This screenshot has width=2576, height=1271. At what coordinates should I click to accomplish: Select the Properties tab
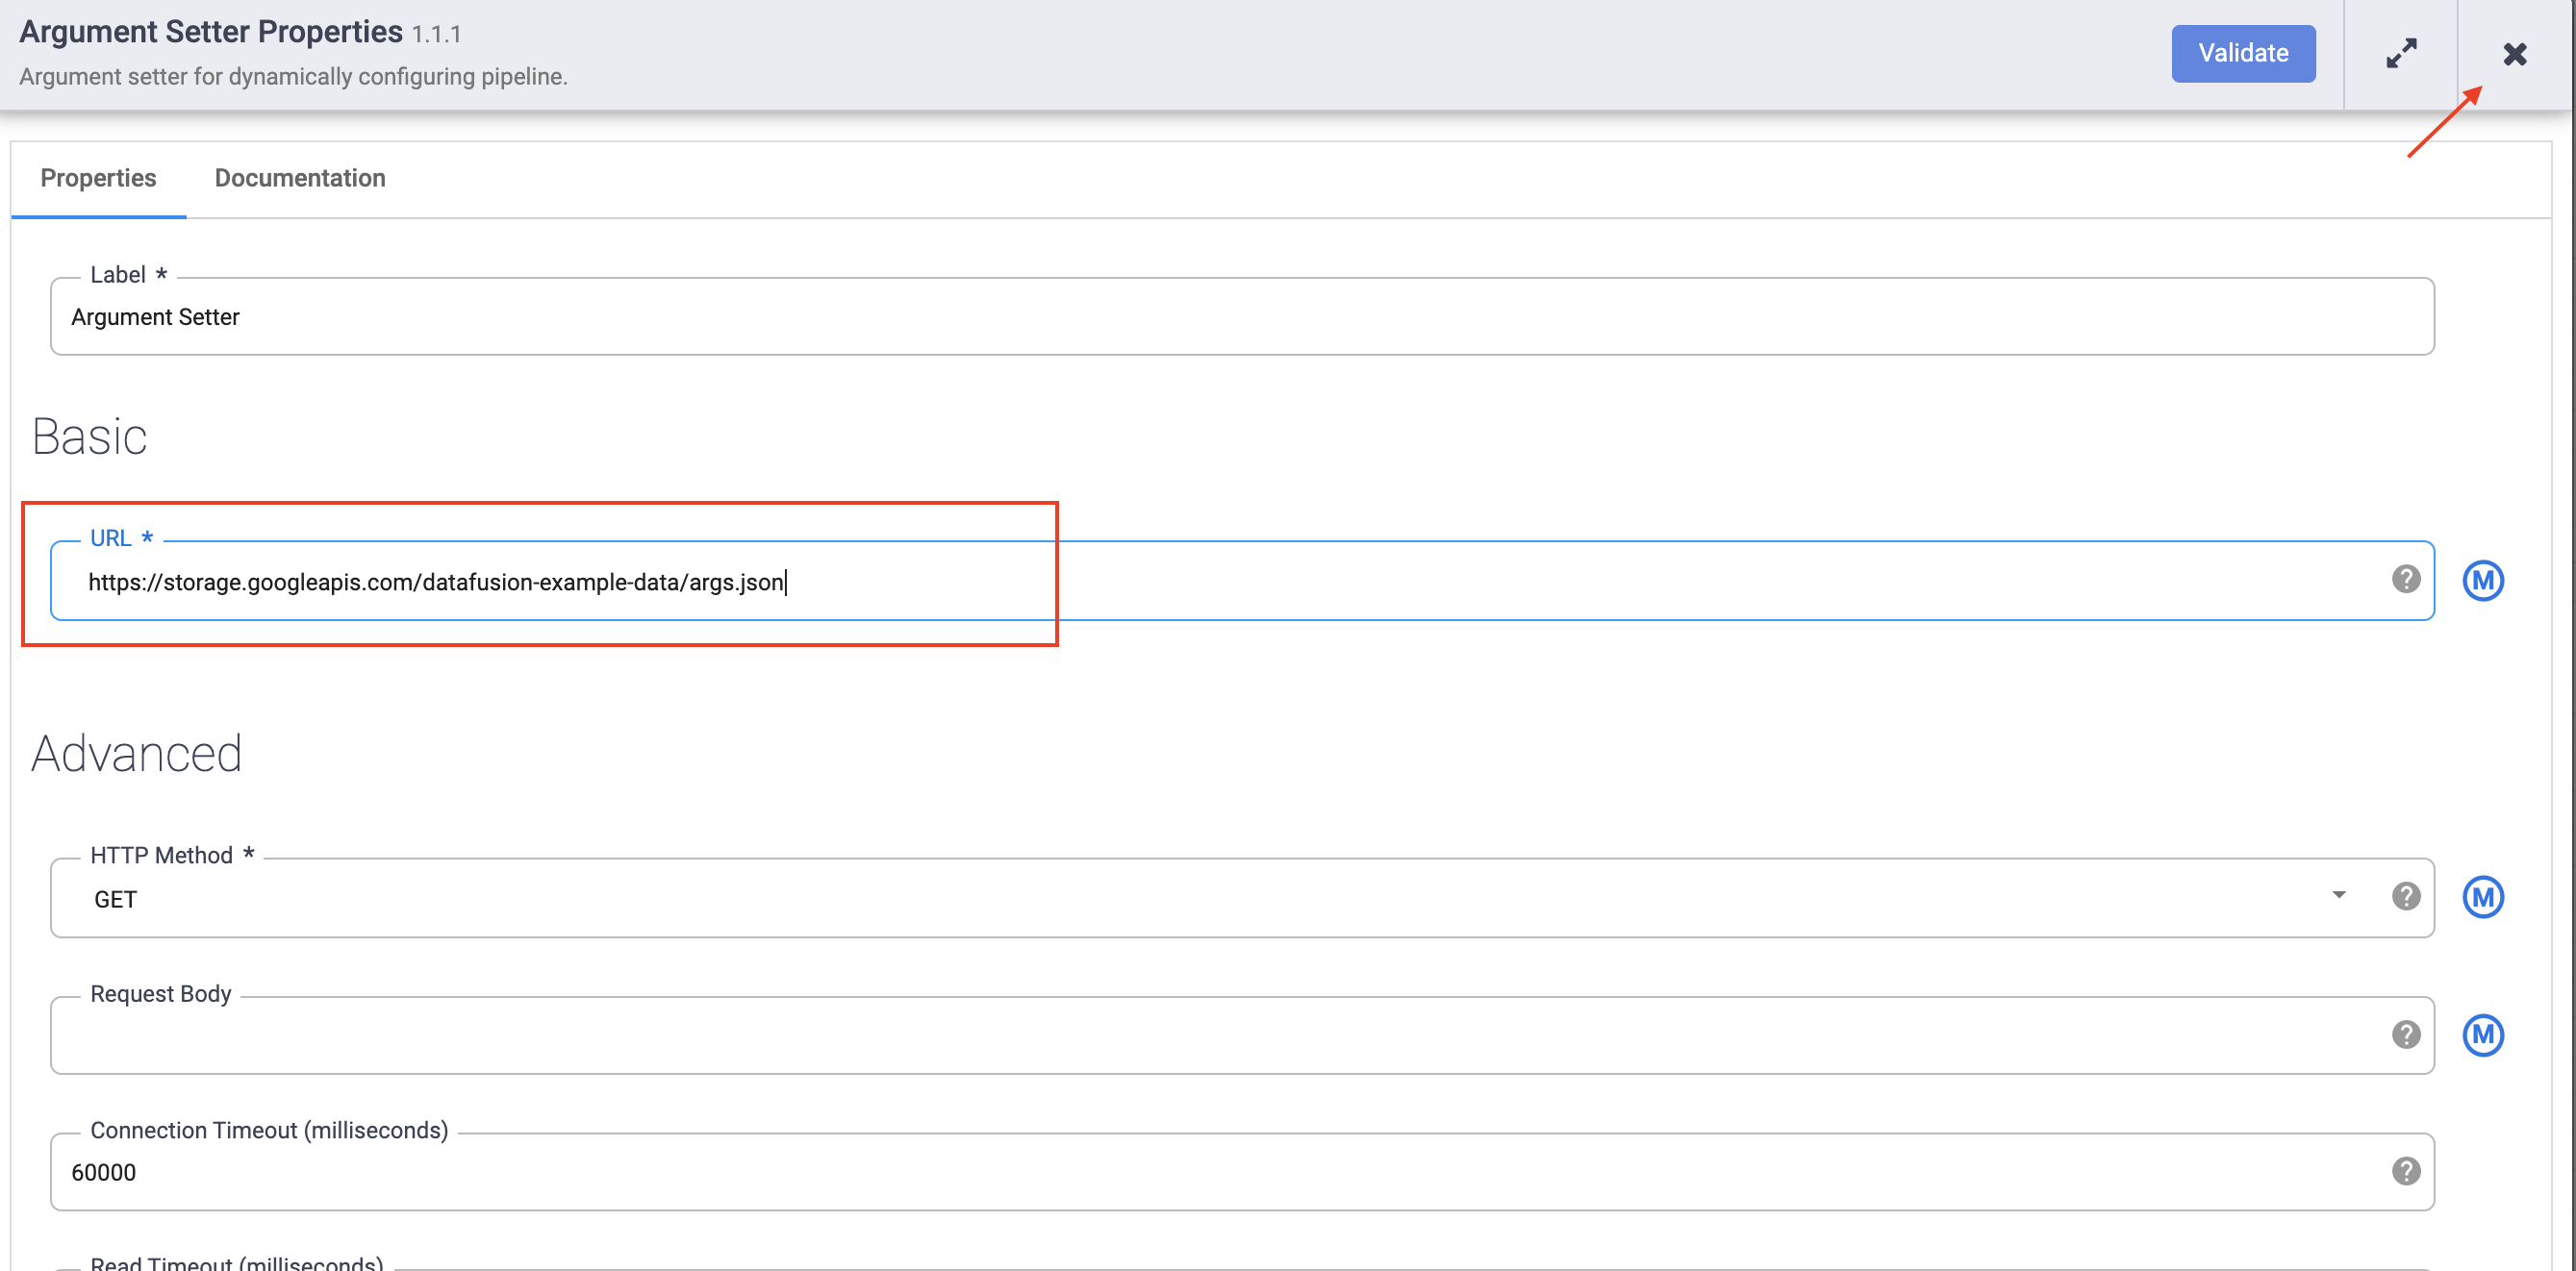98,178
